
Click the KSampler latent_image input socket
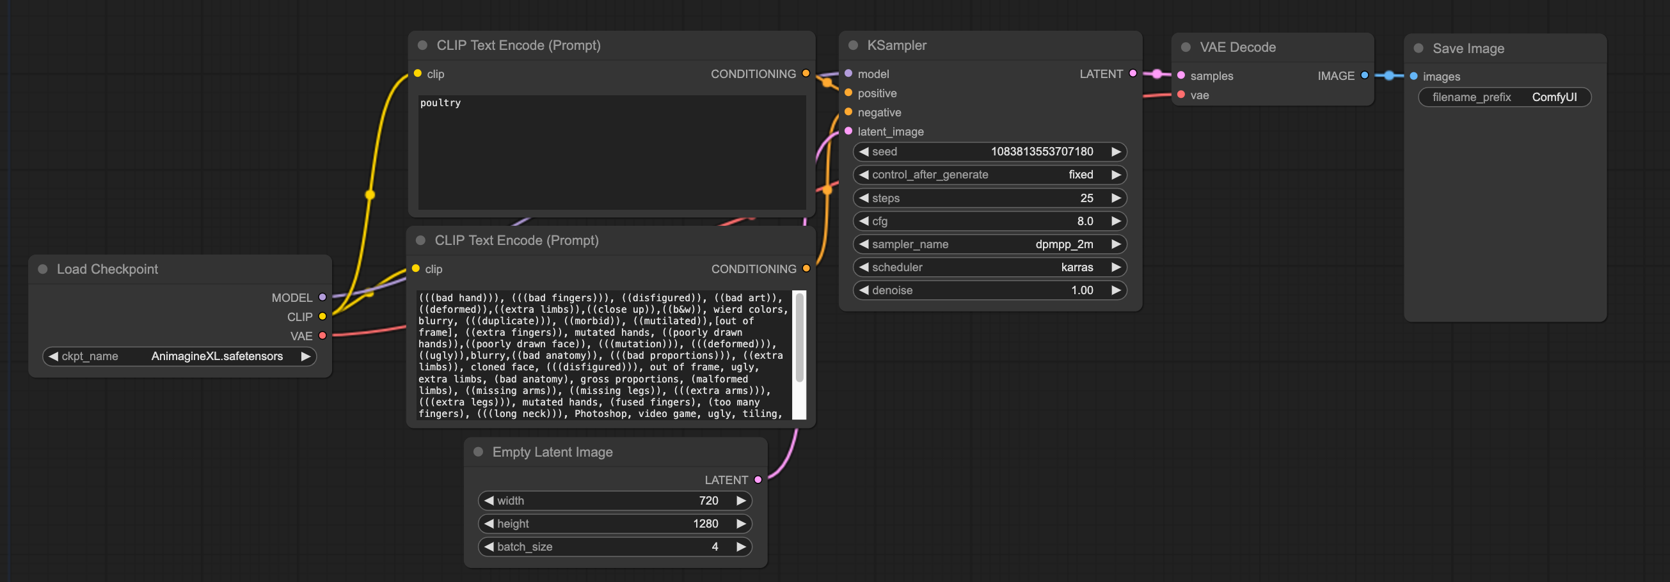(x=848, y=131)
